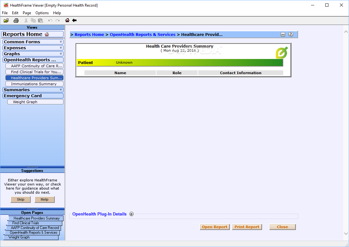349x247 pixels.
Task: Select Healthcare Providers Summary in sidebar
Action: pyautogui.click(x=34, y=78)
